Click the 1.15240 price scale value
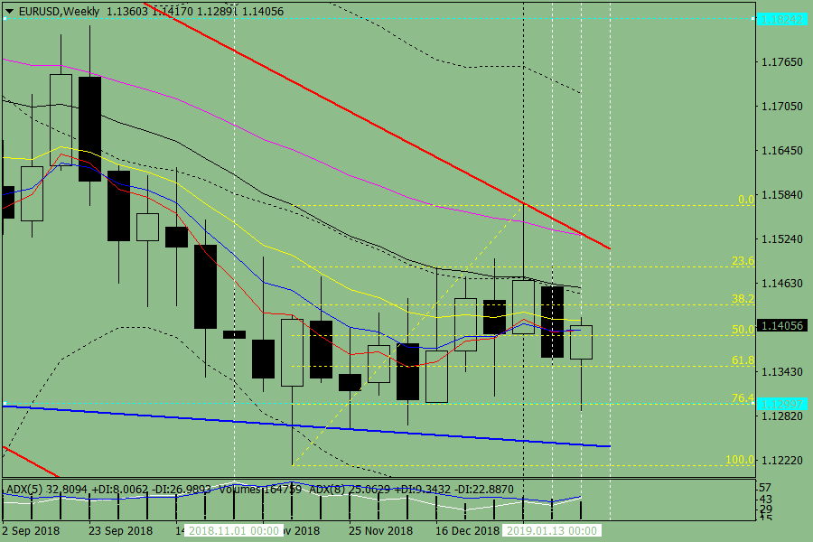Screen dimensions: 813x542 782,239
